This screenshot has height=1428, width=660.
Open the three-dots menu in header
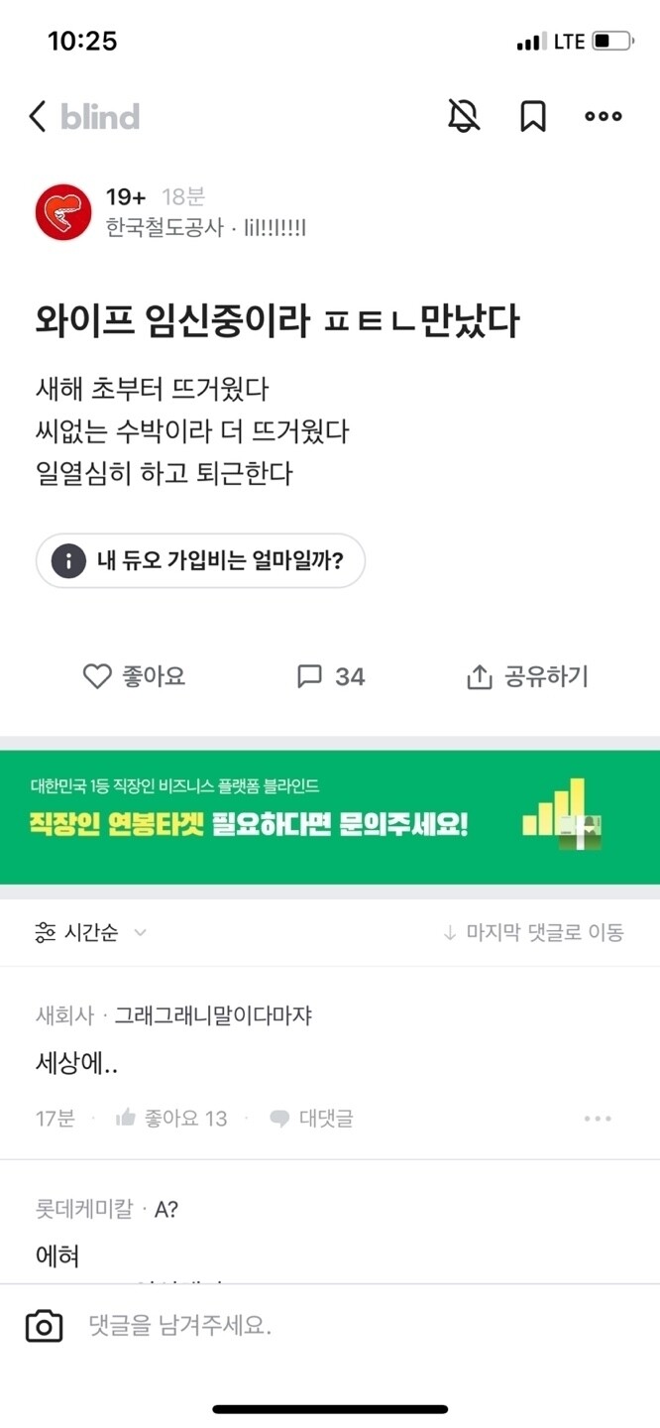(x=604, y=117)
